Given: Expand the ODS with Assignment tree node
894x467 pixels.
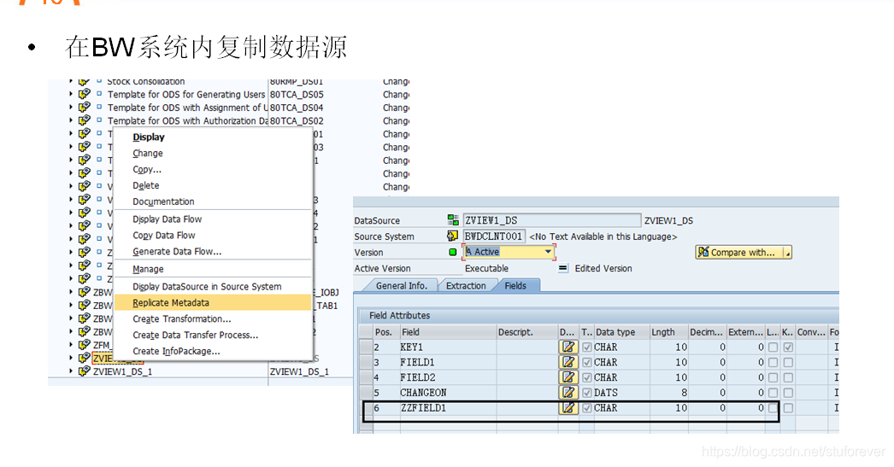Looking at the screenshot, I should pos(71,107).
